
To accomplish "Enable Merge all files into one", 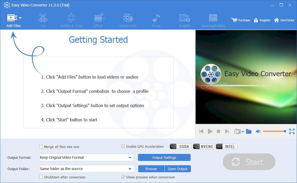I will (x=41, y=146).
